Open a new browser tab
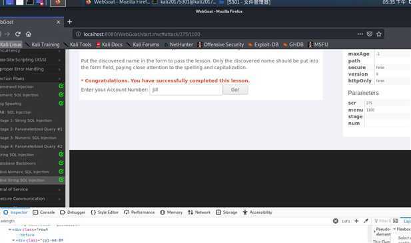 [70, 22]
